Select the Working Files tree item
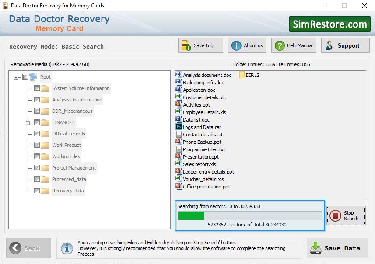 click(x=66, y=156)
